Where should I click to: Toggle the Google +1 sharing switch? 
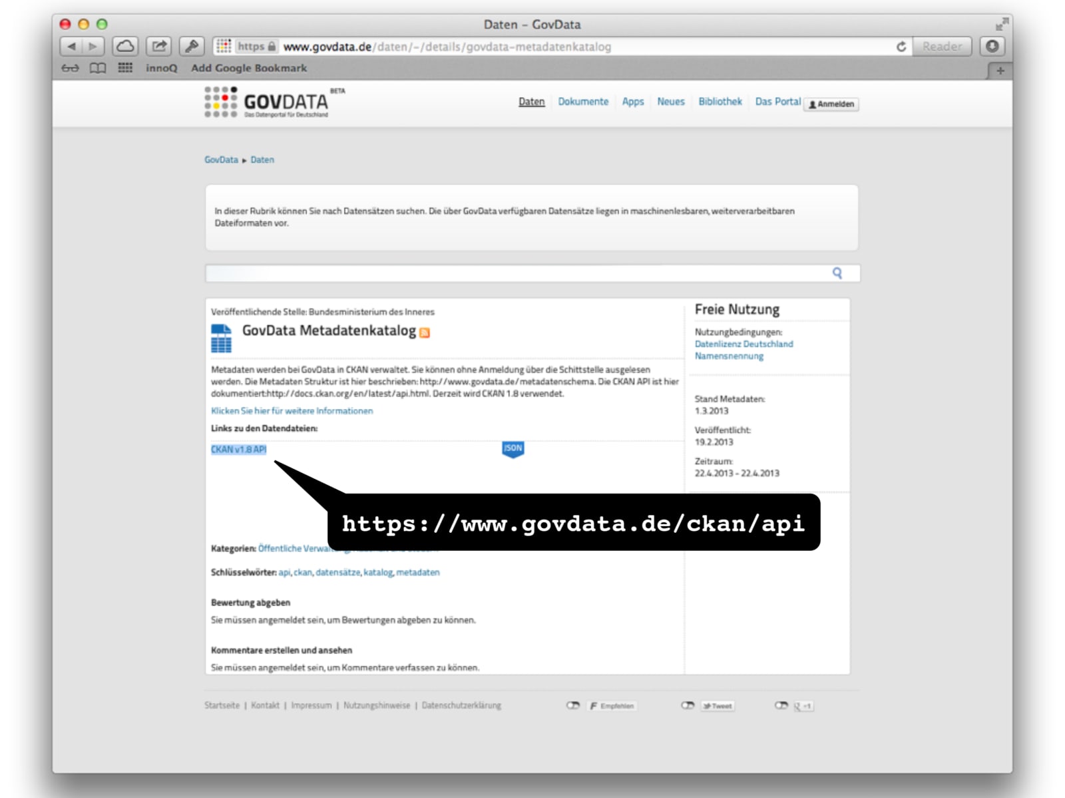coord(781,706)
